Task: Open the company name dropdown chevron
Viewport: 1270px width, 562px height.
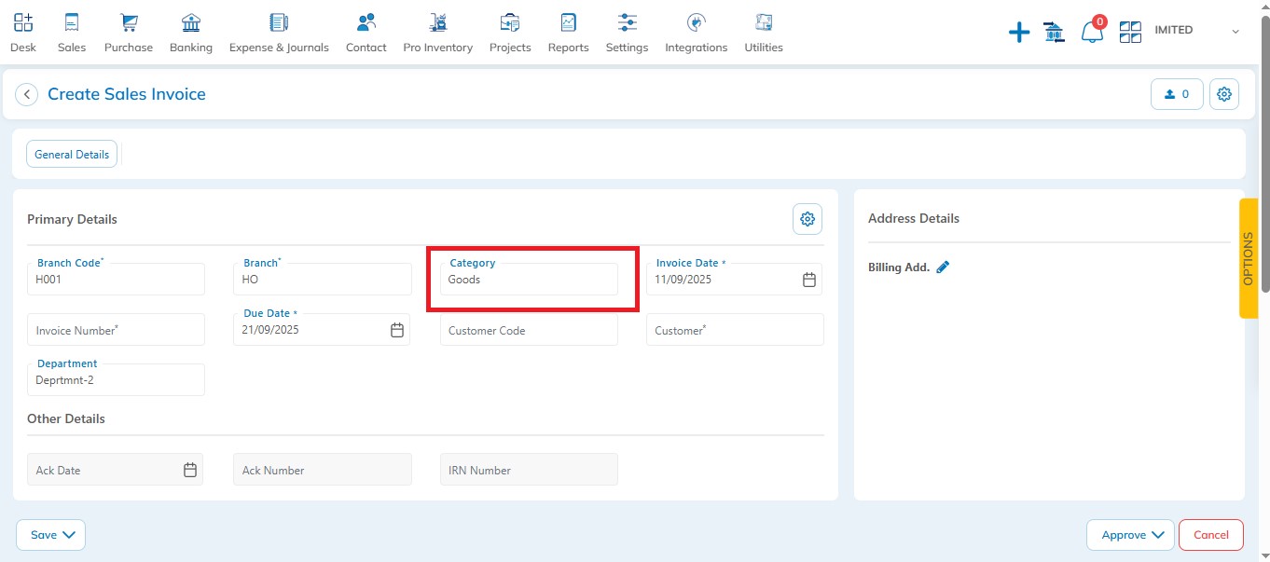Action: point(1235,32)
